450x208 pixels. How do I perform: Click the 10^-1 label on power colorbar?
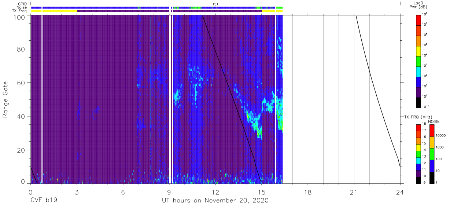(425, 106)
